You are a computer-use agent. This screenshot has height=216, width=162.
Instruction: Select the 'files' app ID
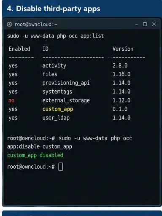tap(50, 74)
